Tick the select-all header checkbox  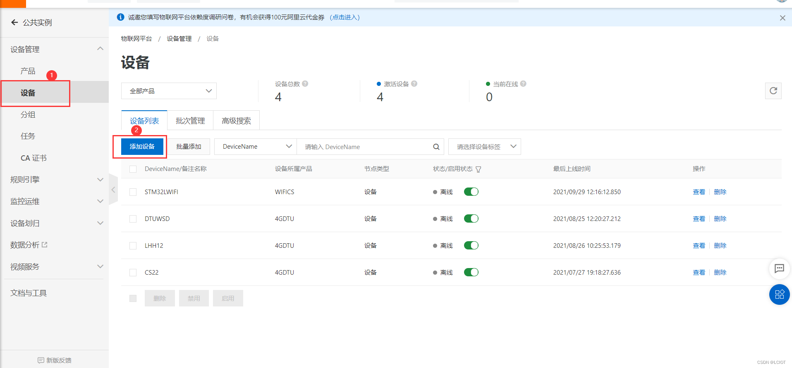(133, 169)
